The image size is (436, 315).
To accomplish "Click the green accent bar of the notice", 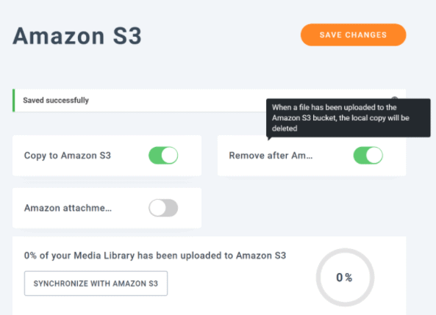I will [14, 101].
